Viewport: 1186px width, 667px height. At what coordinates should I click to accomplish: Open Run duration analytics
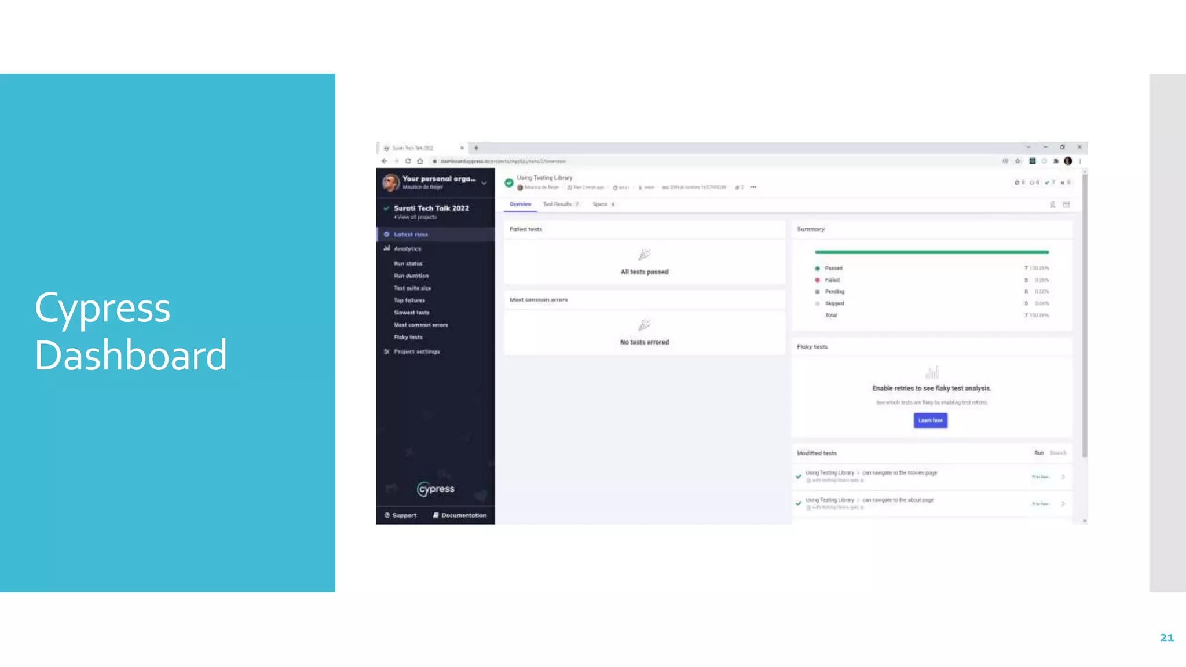point(411,276)
